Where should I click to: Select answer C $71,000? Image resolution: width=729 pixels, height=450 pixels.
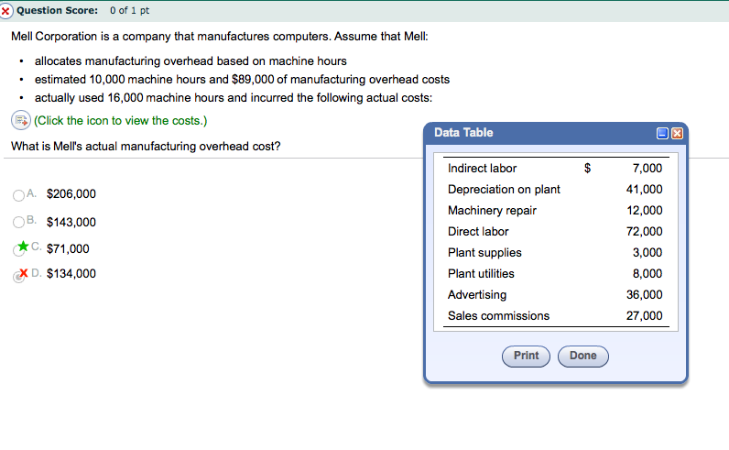pos(18,250)
